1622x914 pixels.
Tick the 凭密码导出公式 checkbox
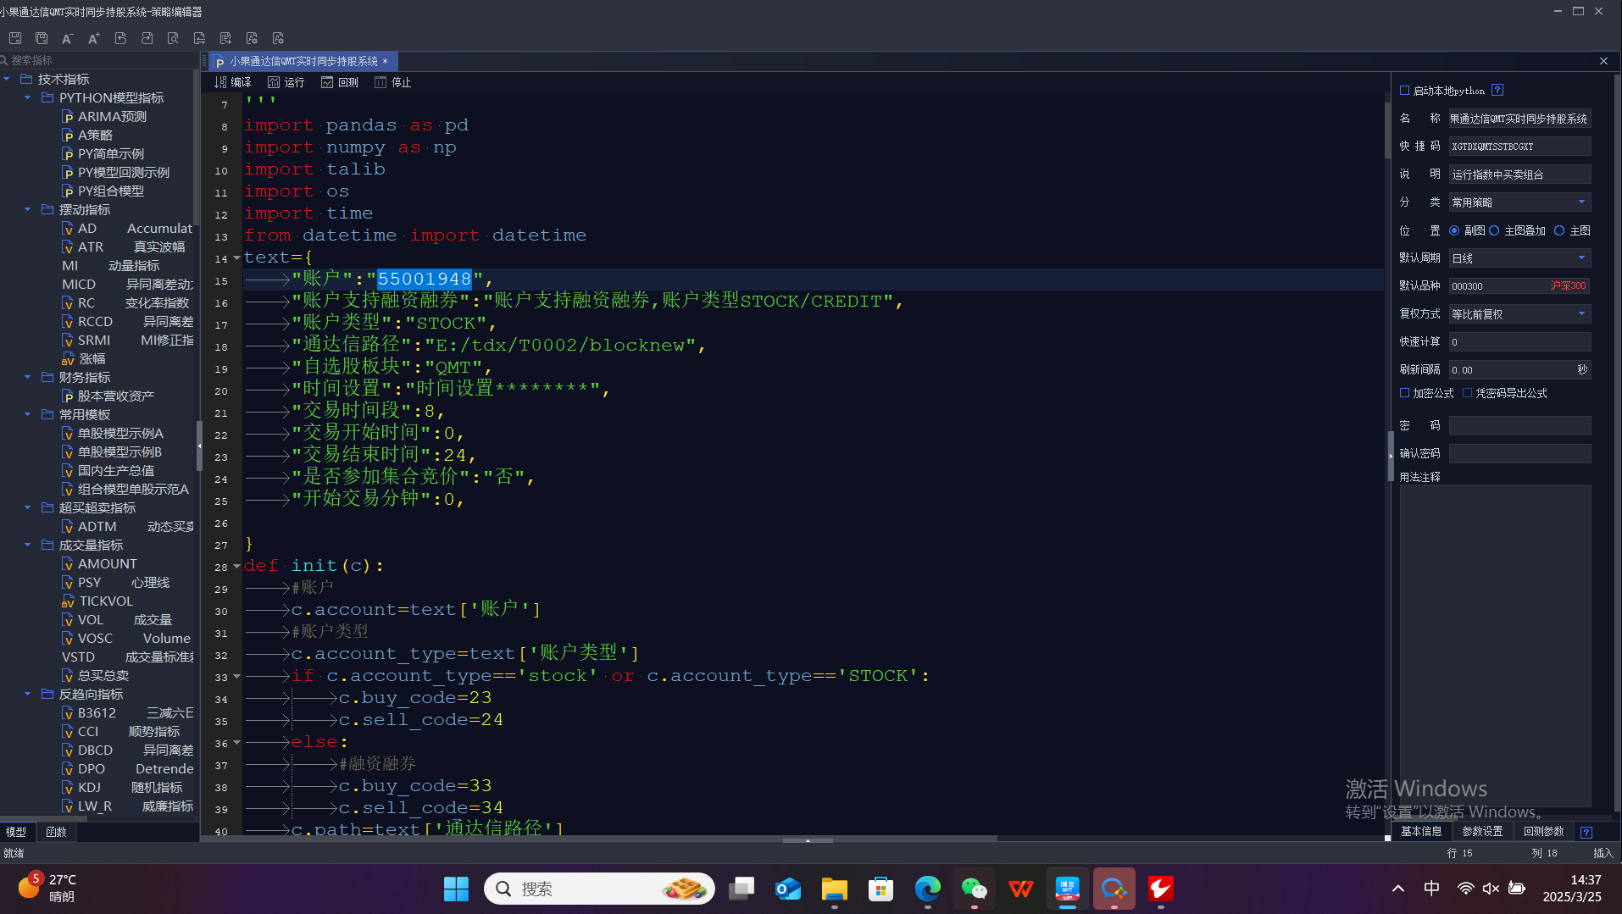(1467, 393)
